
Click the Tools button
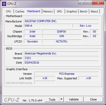click(x=52, y=99)
